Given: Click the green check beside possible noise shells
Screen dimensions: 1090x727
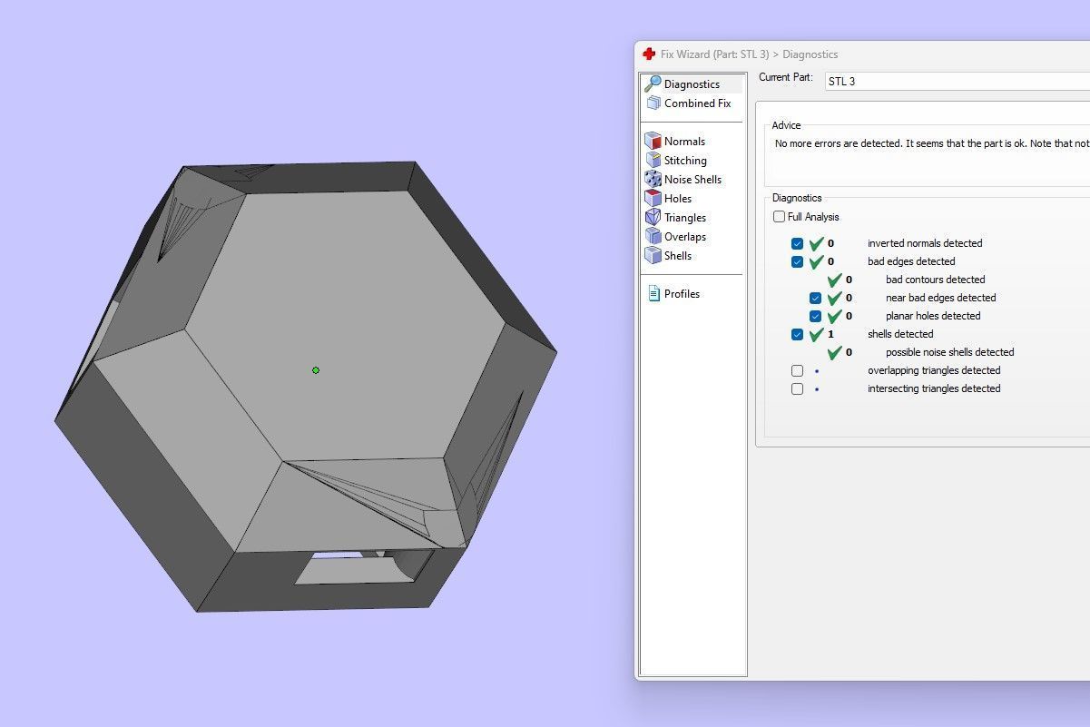Looking at the screenshot, I should click(834, 352).
